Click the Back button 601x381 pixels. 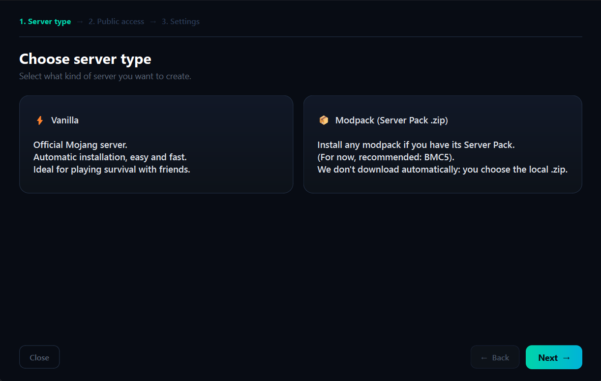point(495,357)
